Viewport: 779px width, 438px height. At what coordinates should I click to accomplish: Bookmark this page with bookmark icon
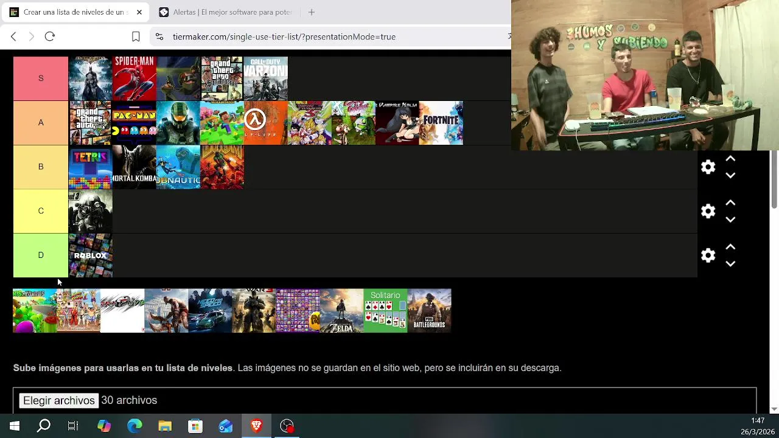point(136,36)
